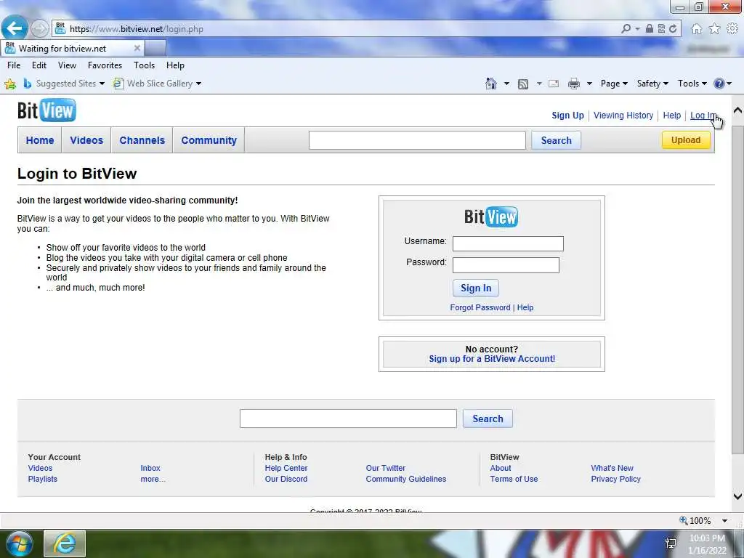744x558 pixels.
Task: Open the File menu
Action: 14,65
